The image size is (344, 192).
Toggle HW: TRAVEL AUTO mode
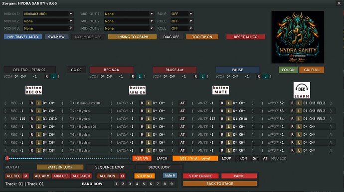point(23,37)
